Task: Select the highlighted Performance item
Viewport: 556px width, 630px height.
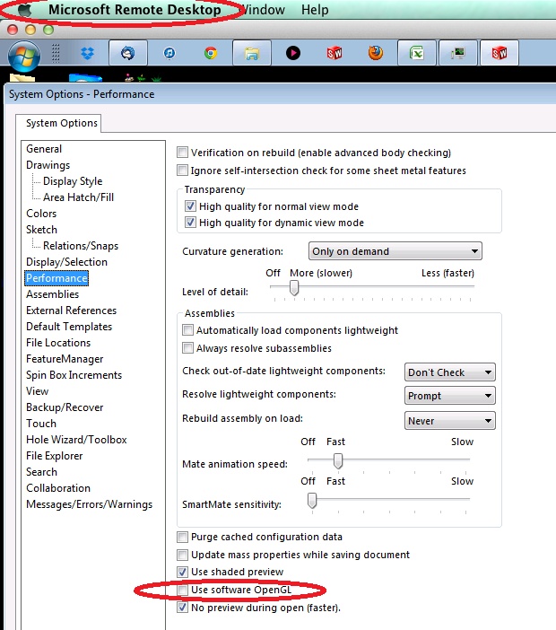Action: pyautogui.click(x=56, y=278)
